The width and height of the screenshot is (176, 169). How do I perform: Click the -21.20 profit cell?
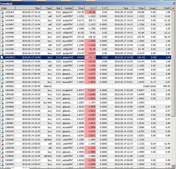point(167,21)
